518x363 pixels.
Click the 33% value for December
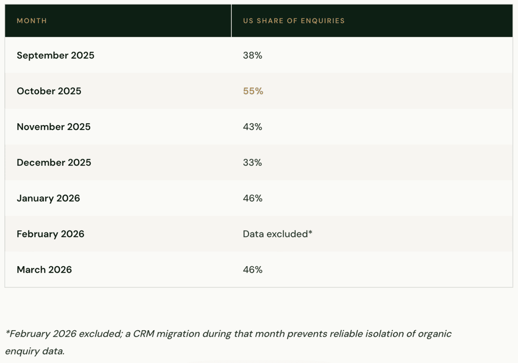click(x=253, y=162)
